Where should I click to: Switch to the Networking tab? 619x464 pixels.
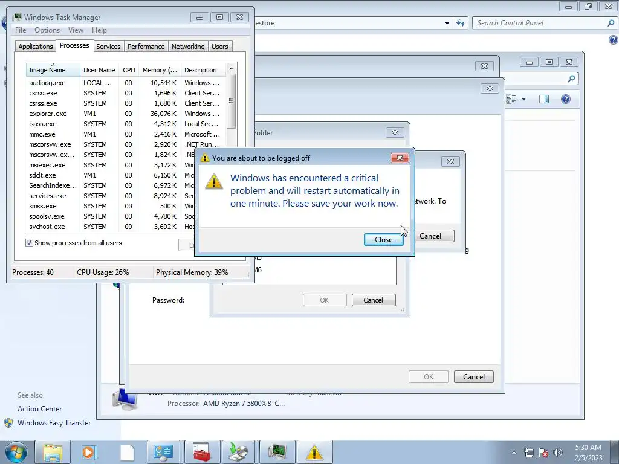click(188, 47)
